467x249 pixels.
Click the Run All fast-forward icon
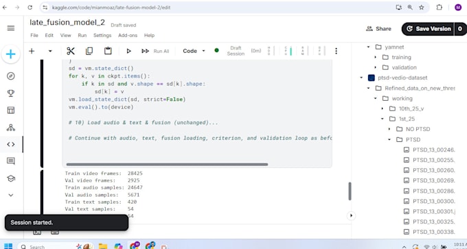(145, 51)
